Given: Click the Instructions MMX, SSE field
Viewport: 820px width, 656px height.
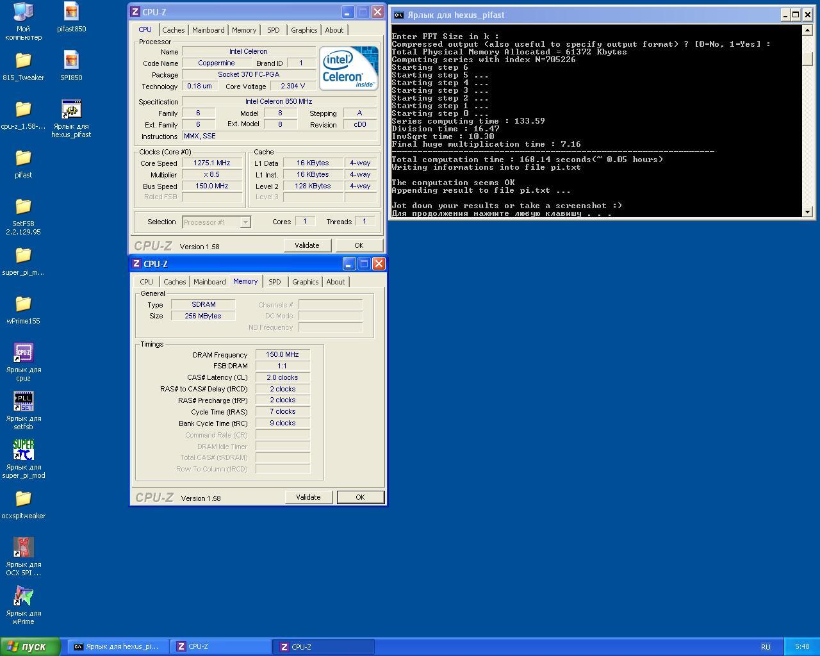Looking at the screenshot, I should point(279,136).
